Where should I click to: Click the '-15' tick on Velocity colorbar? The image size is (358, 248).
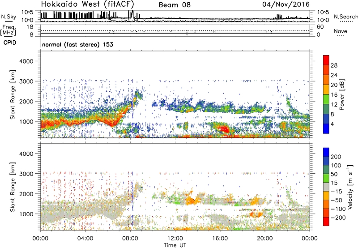[x=337, y=191]
